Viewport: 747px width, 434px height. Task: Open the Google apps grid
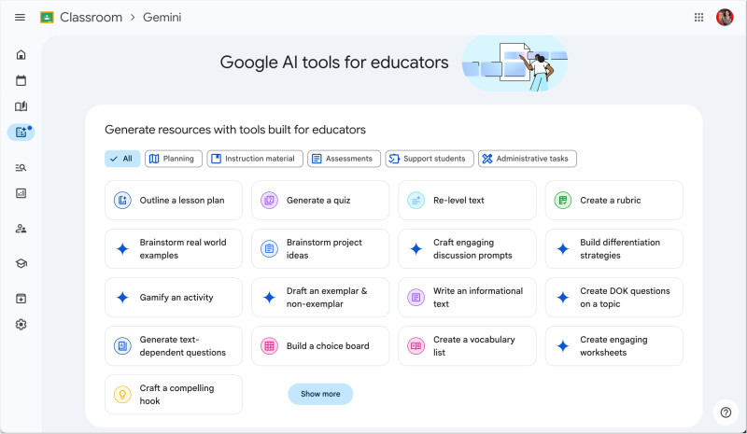[698, 18]
